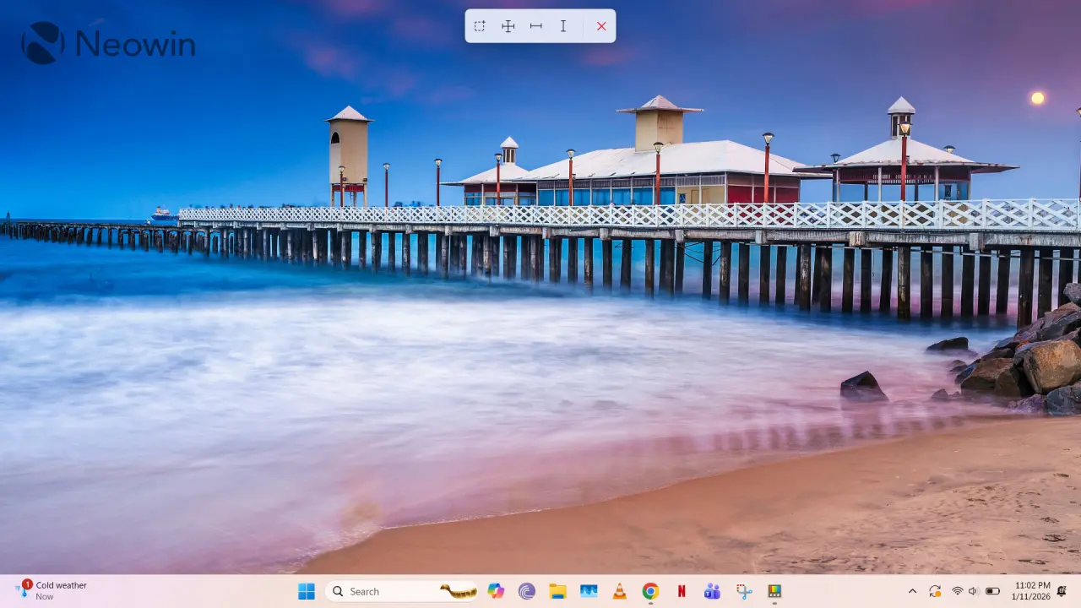Open Netflix from the taskbar
Image resolution: width=1081 pixels, height=608 pixels.
[x=681, y=591]
